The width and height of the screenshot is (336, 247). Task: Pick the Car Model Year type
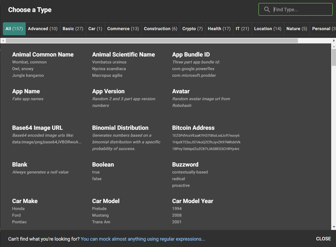click(193, 201)
